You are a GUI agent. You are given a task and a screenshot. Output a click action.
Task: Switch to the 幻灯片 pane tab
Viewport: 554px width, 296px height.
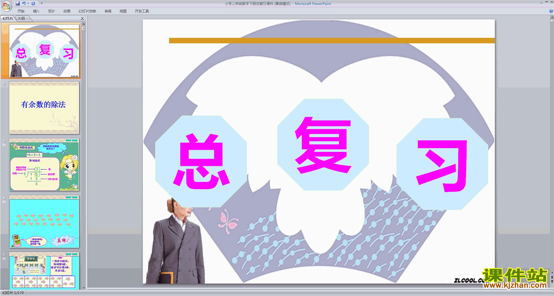(8, 18)
